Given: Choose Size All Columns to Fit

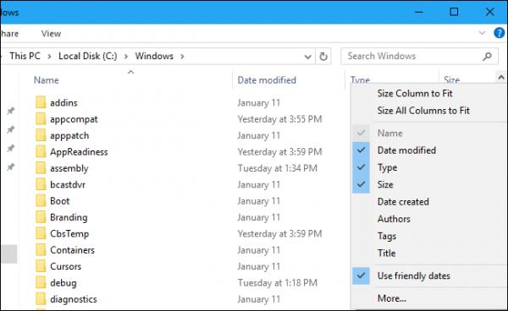Looking at the screenshot, I should (x=423, y=111).
